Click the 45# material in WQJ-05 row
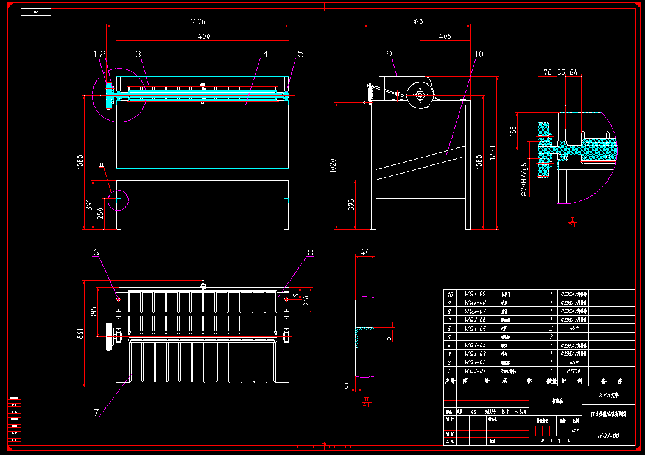The height and width of the screenshot is (455, 645). click(x=573, y=328)
